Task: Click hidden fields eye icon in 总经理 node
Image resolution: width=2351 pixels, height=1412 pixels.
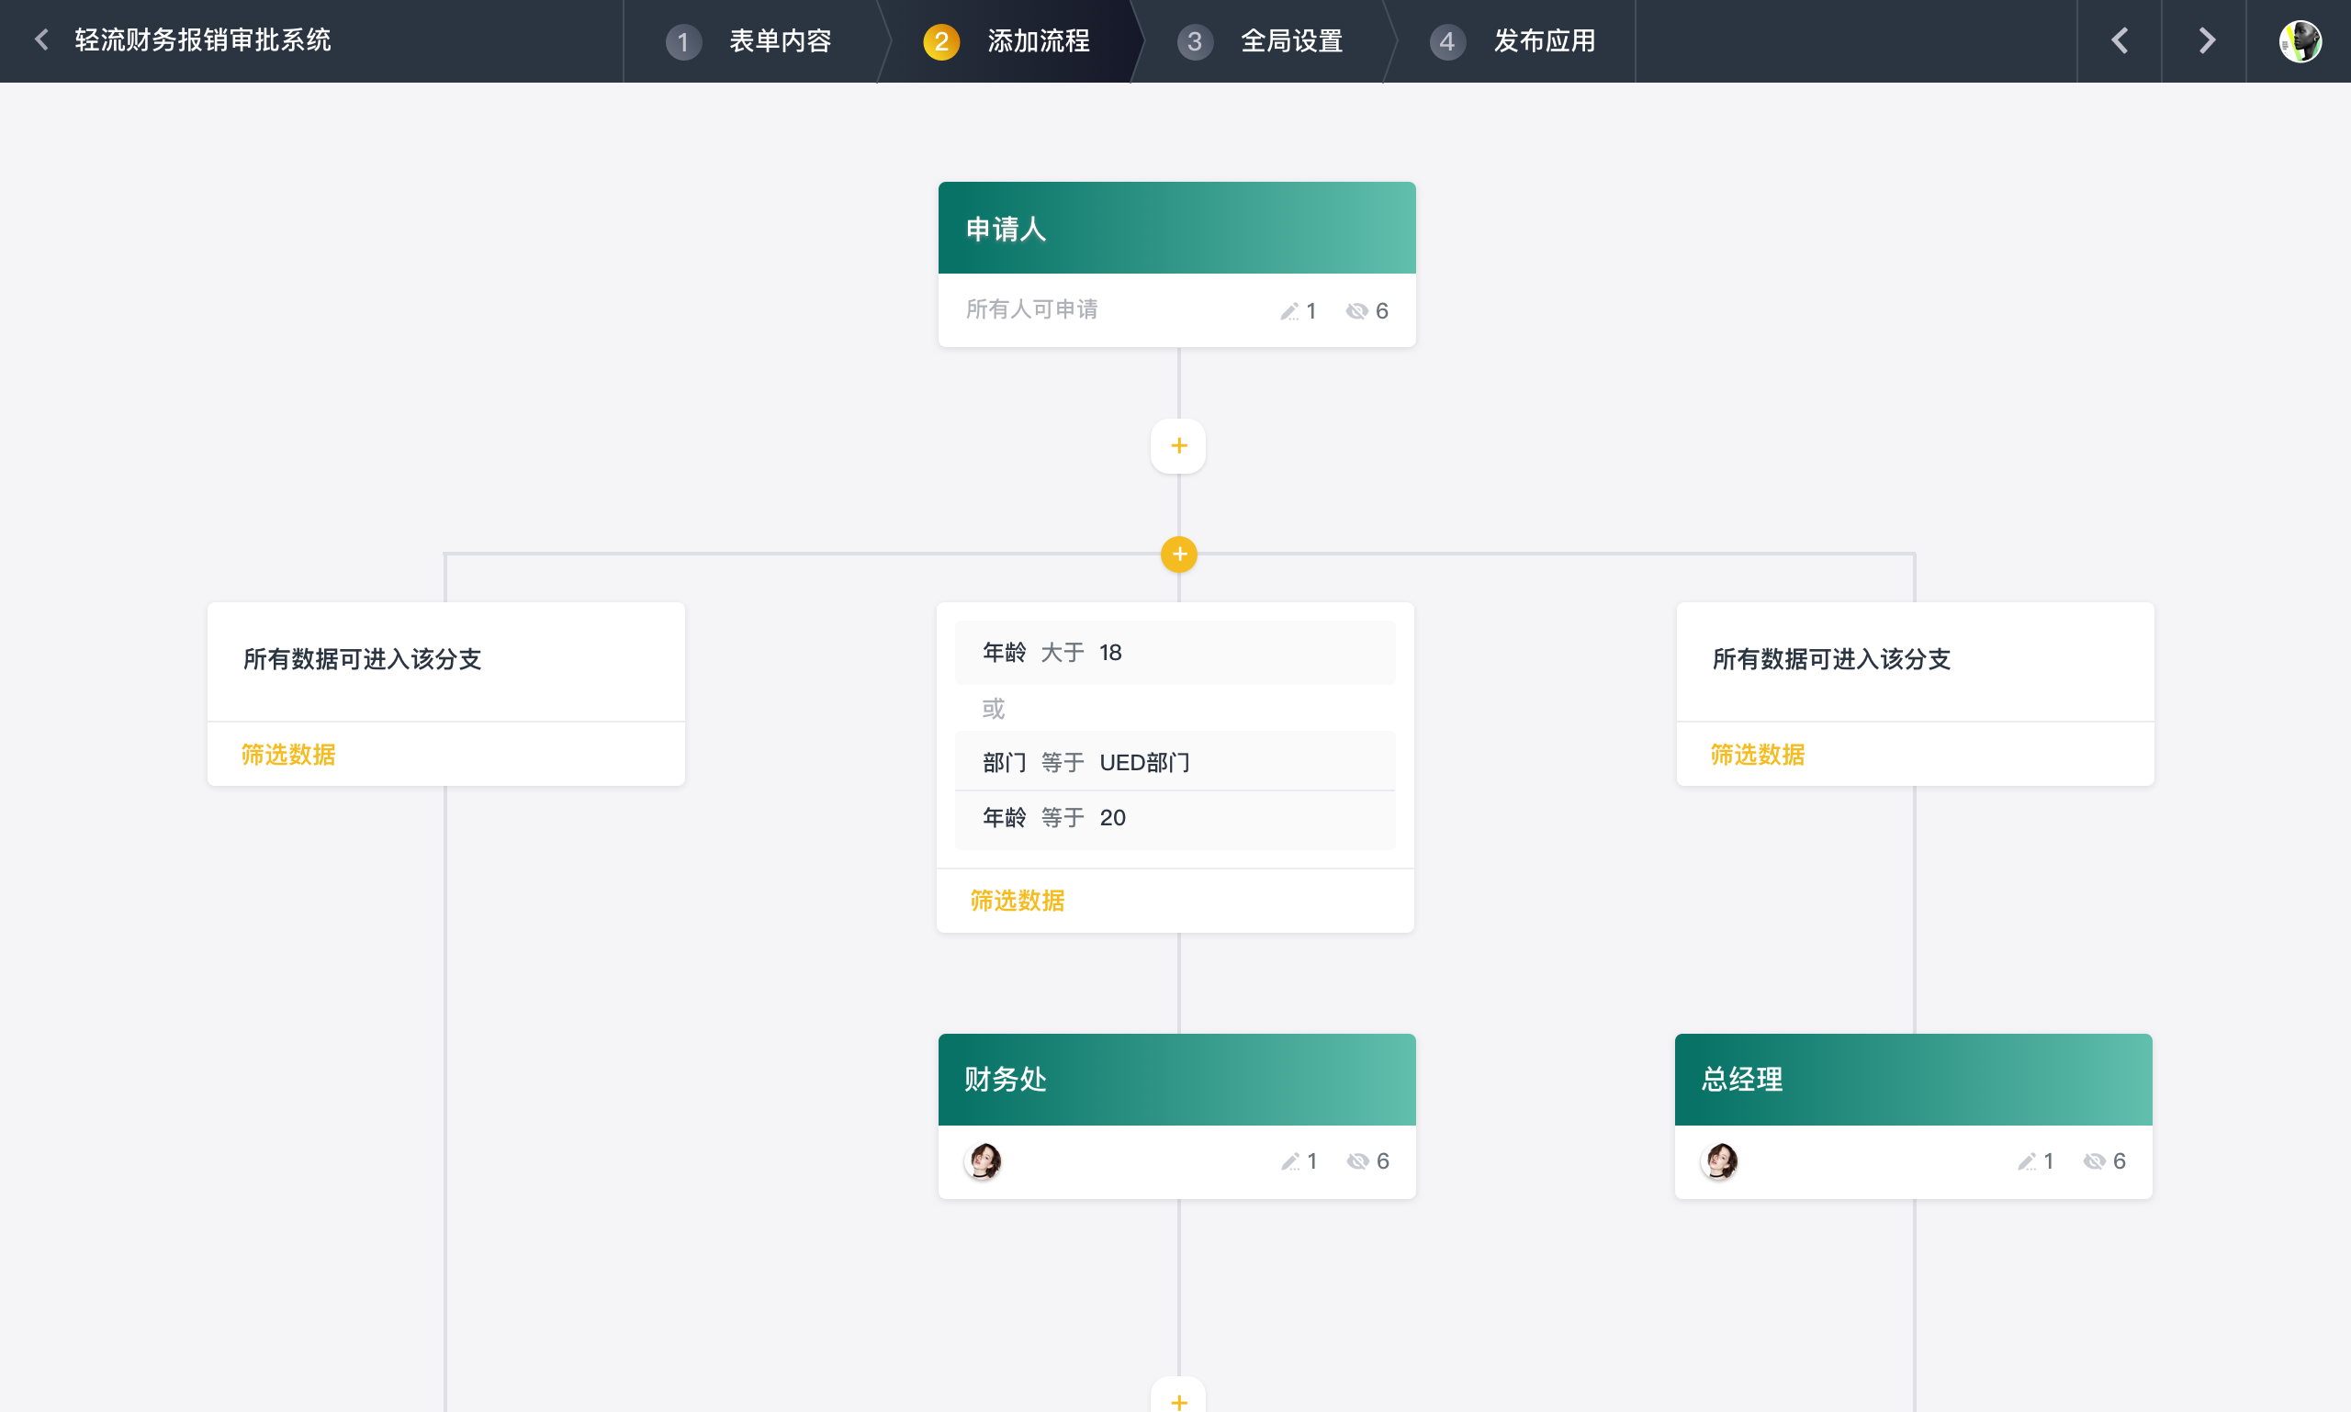Action: pyautogui.click(x=2094, y=1160)
